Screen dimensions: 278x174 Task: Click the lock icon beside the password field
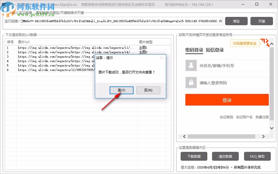pos(191,83)
